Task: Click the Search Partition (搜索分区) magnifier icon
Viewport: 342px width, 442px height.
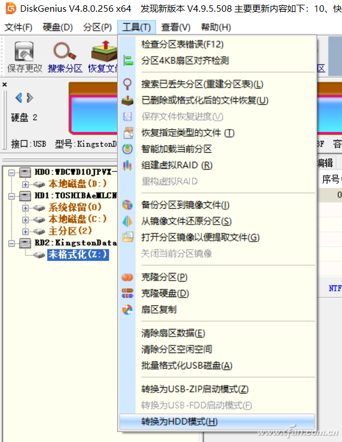Action: (65, 51)
